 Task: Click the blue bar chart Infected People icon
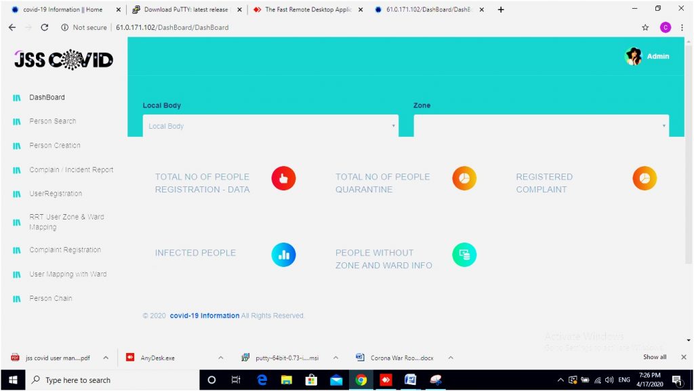click(283, 255)
